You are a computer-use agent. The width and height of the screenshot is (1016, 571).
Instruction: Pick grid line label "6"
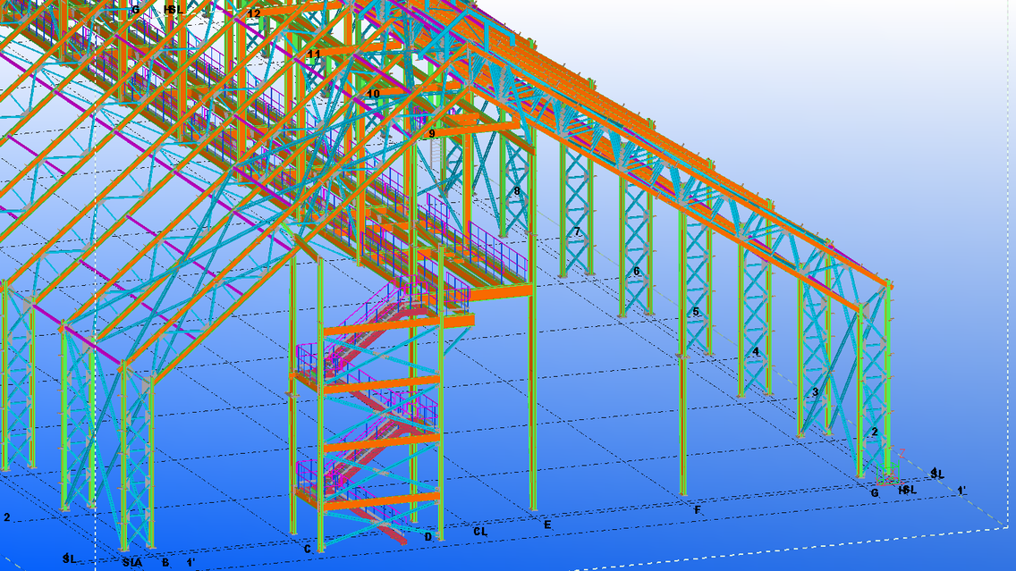pyautogui.click(x=636, y=272)
